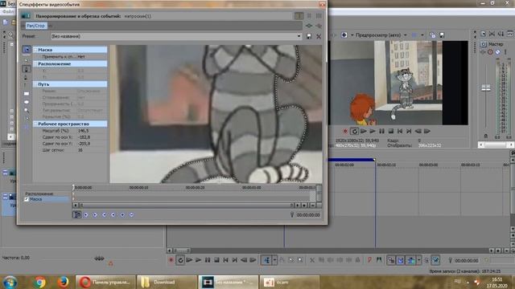Create keyframe with the plus diamond button
This screenshot has width=515, height=289.
pyautogui.click(x=122, y=214)
